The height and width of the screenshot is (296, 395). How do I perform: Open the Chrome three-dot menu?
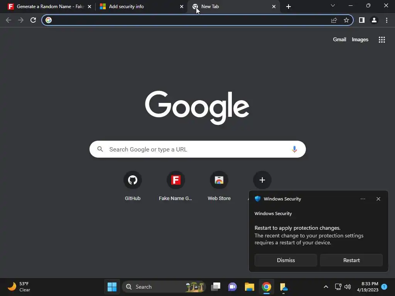[387, 20]
